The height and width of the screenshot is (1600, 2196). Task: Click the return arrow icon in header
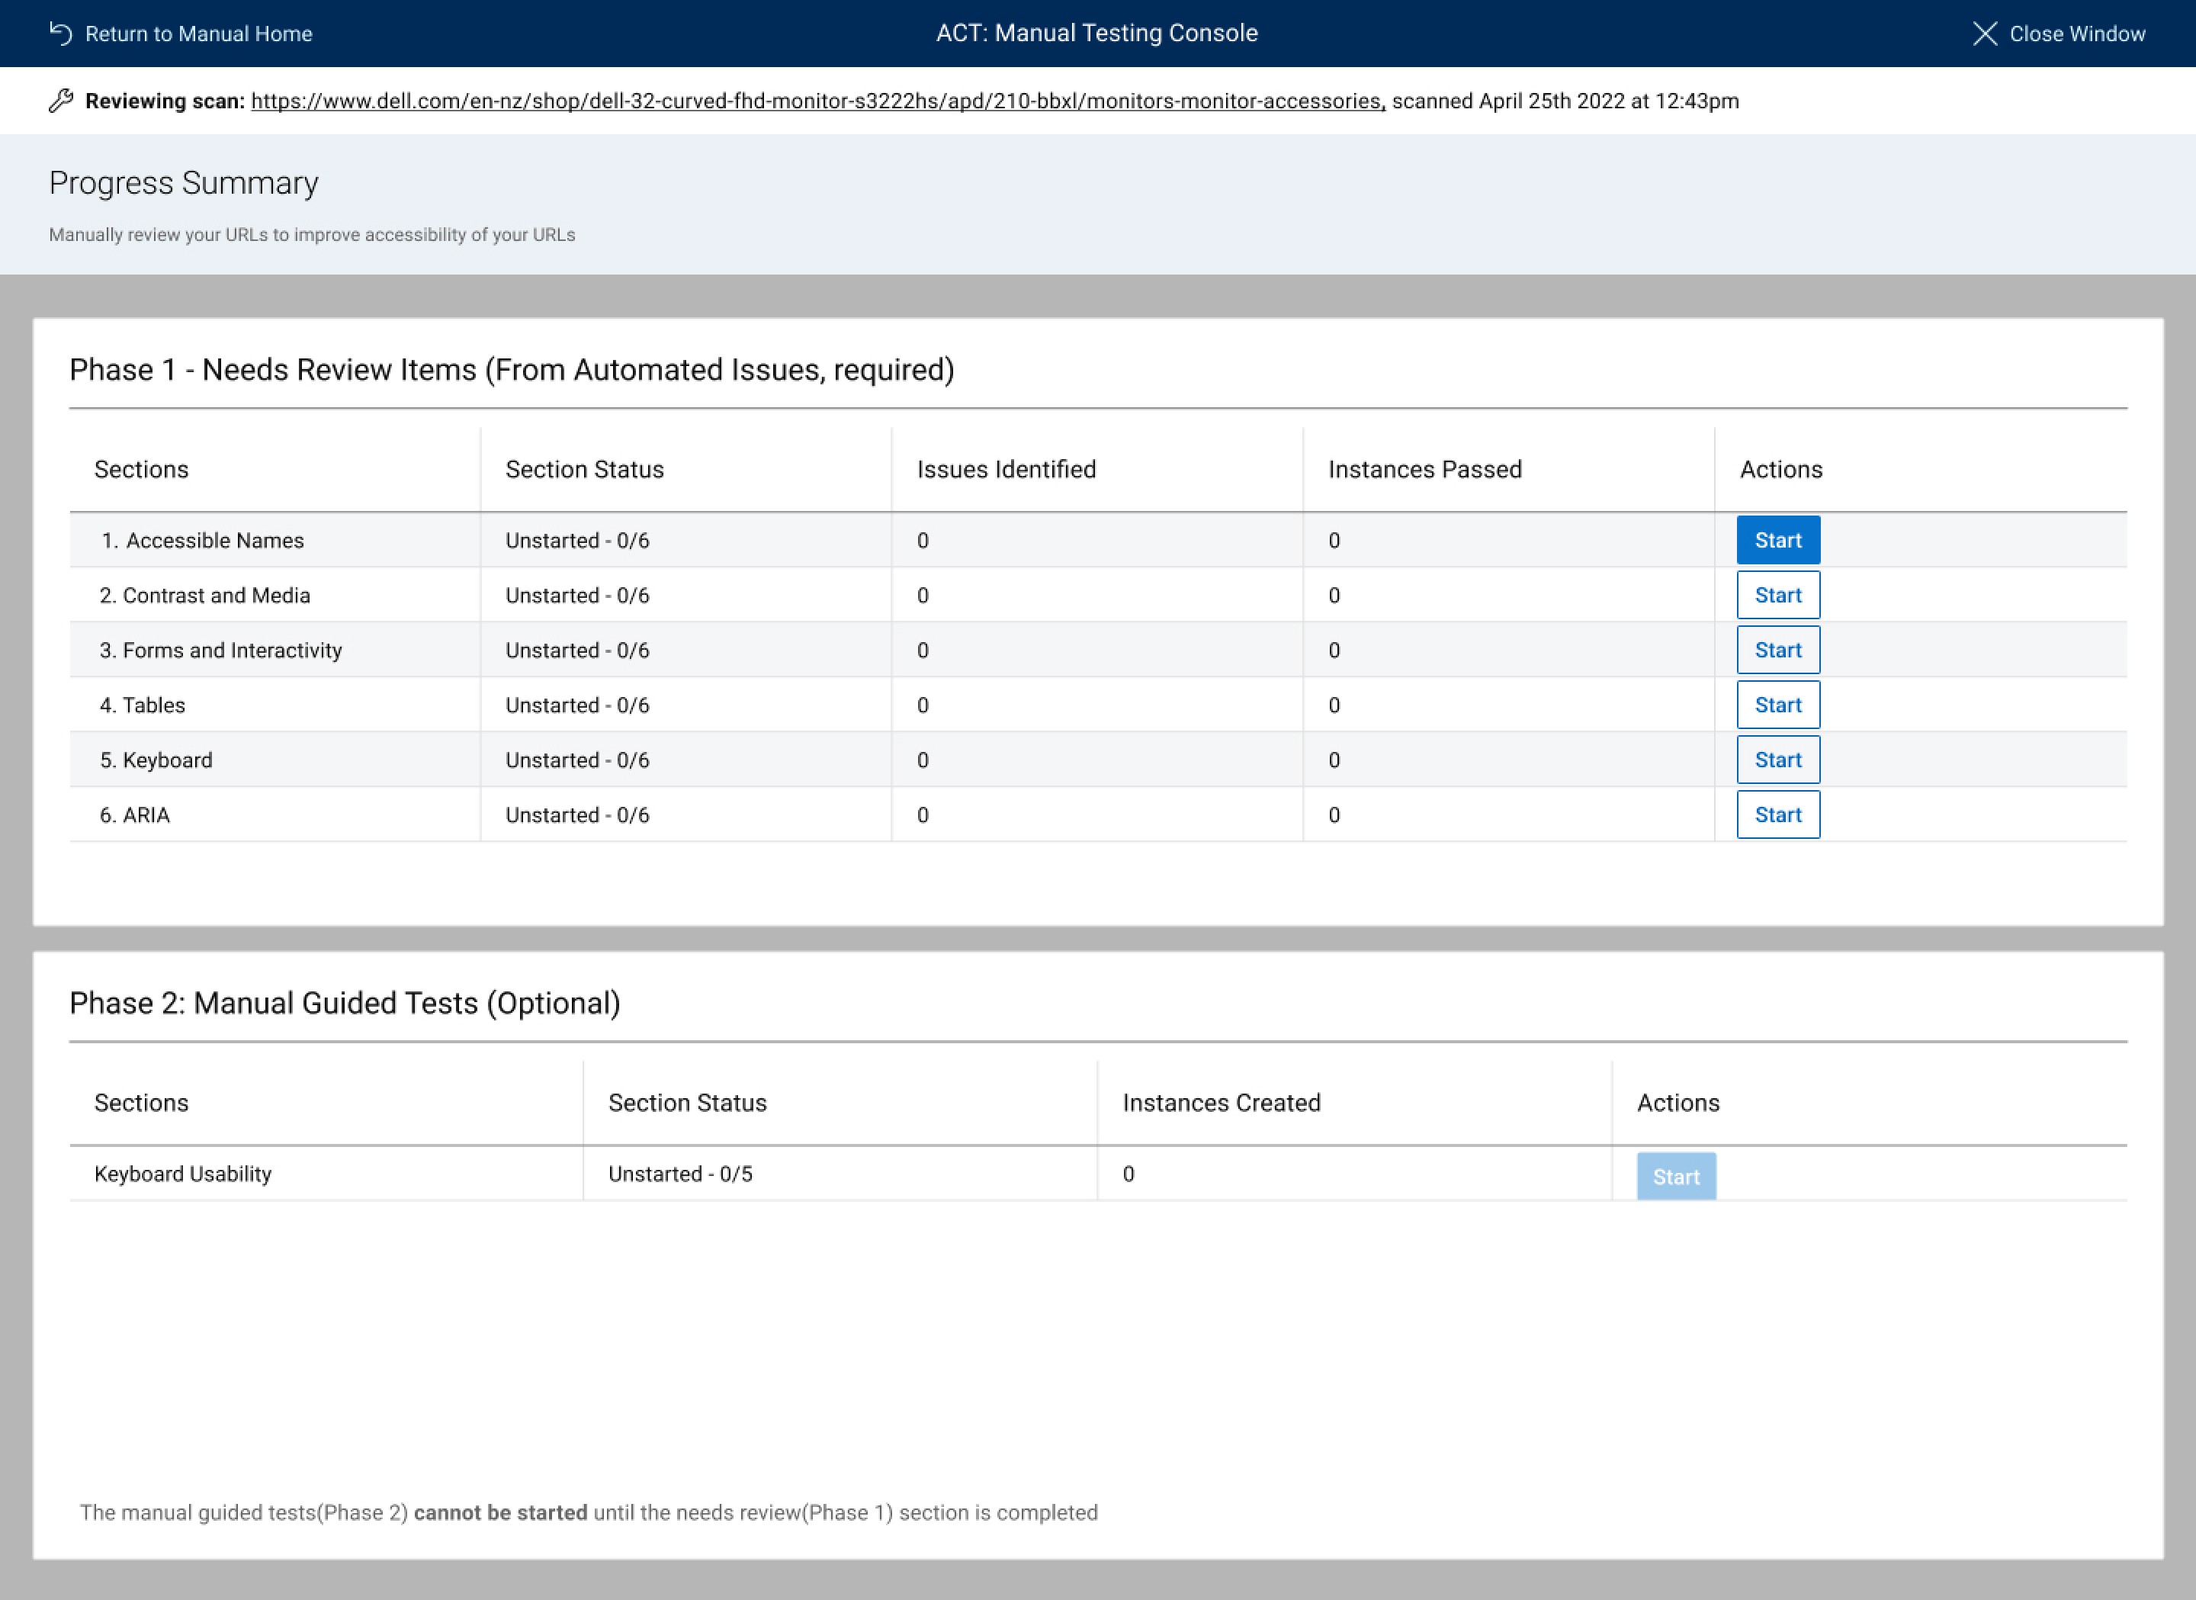point(61,34)
